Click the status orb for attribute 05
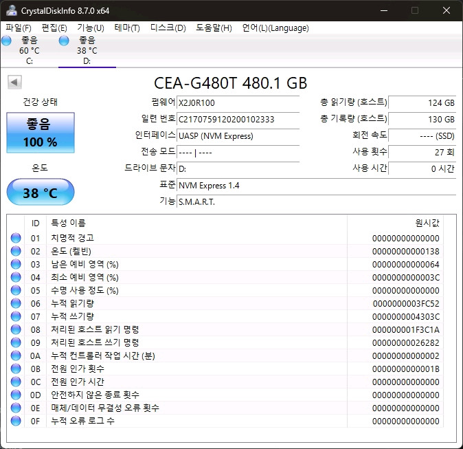Screen dimensions: 463x449 click(x=16, y=290)
